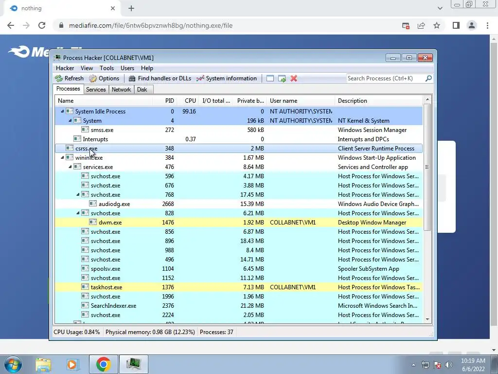
Task: Open the Chrome profile icon
Action: click(472, 25)
